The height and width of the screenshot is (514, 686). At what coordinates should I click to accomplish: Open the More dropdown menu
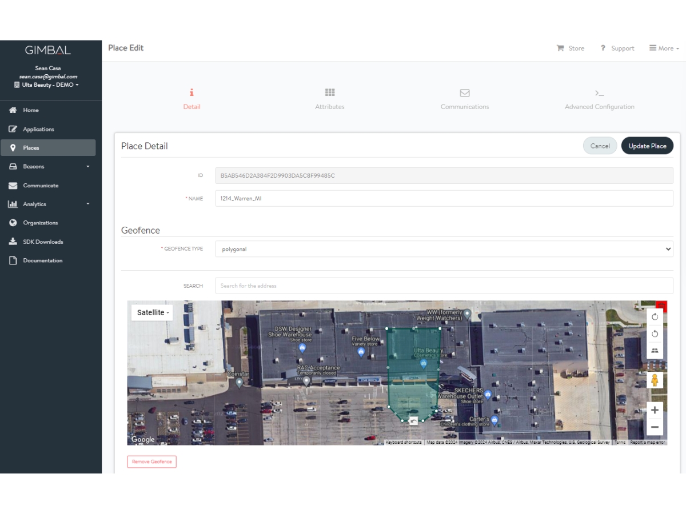pos(664,49)
